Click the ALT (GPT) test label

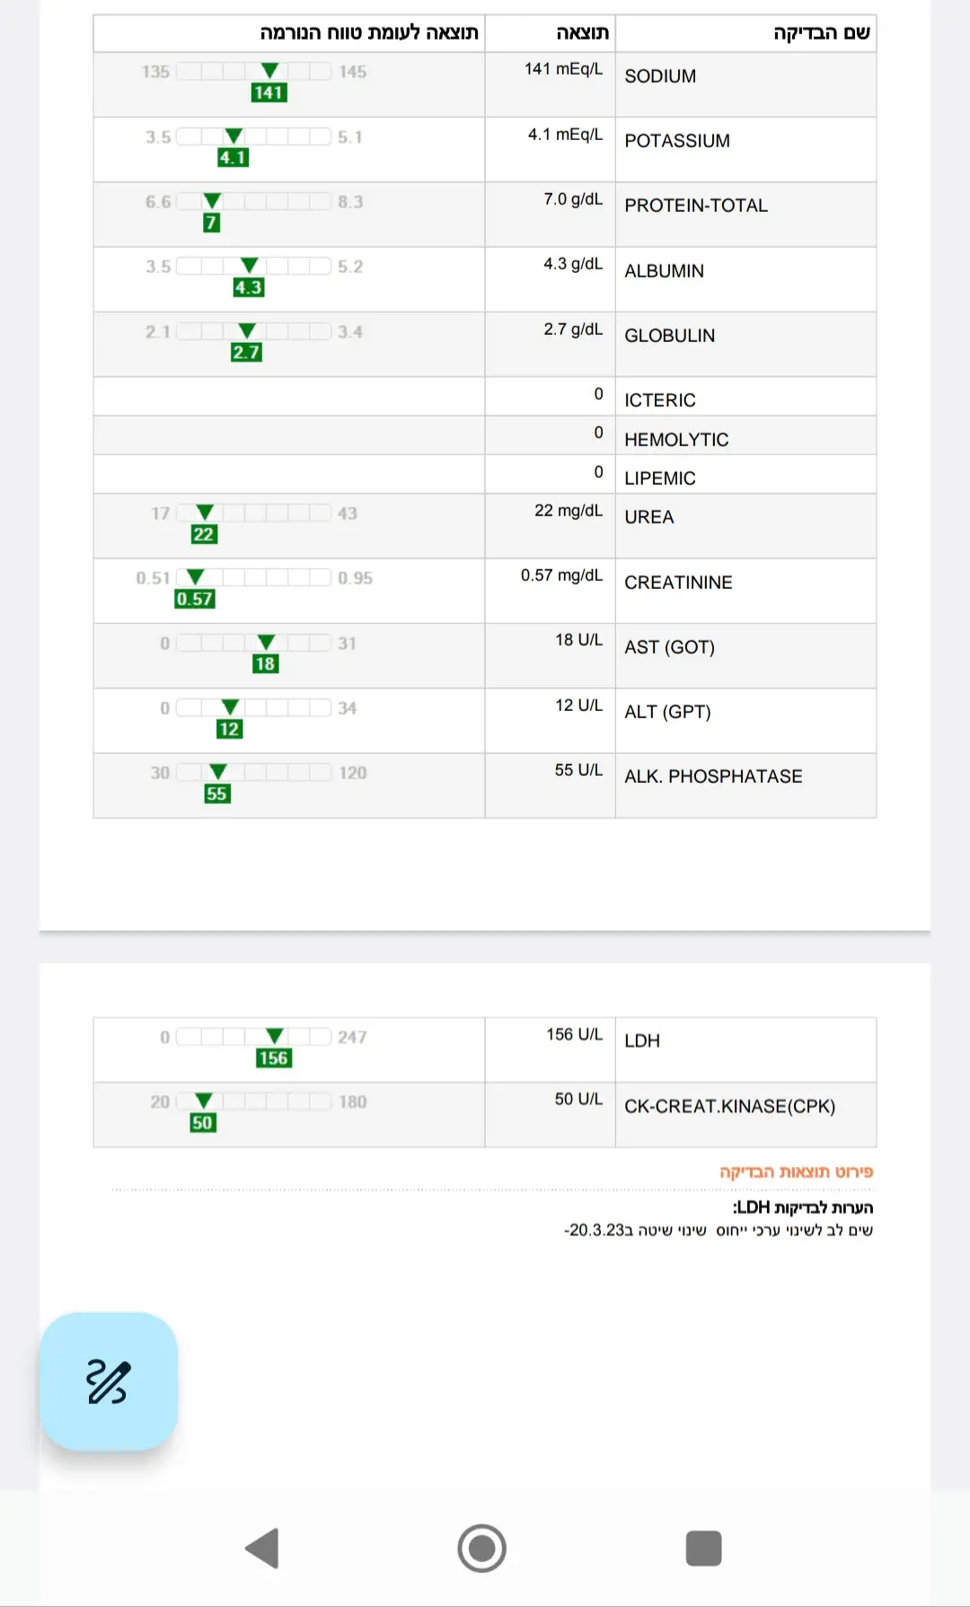(x=667, y=712)
